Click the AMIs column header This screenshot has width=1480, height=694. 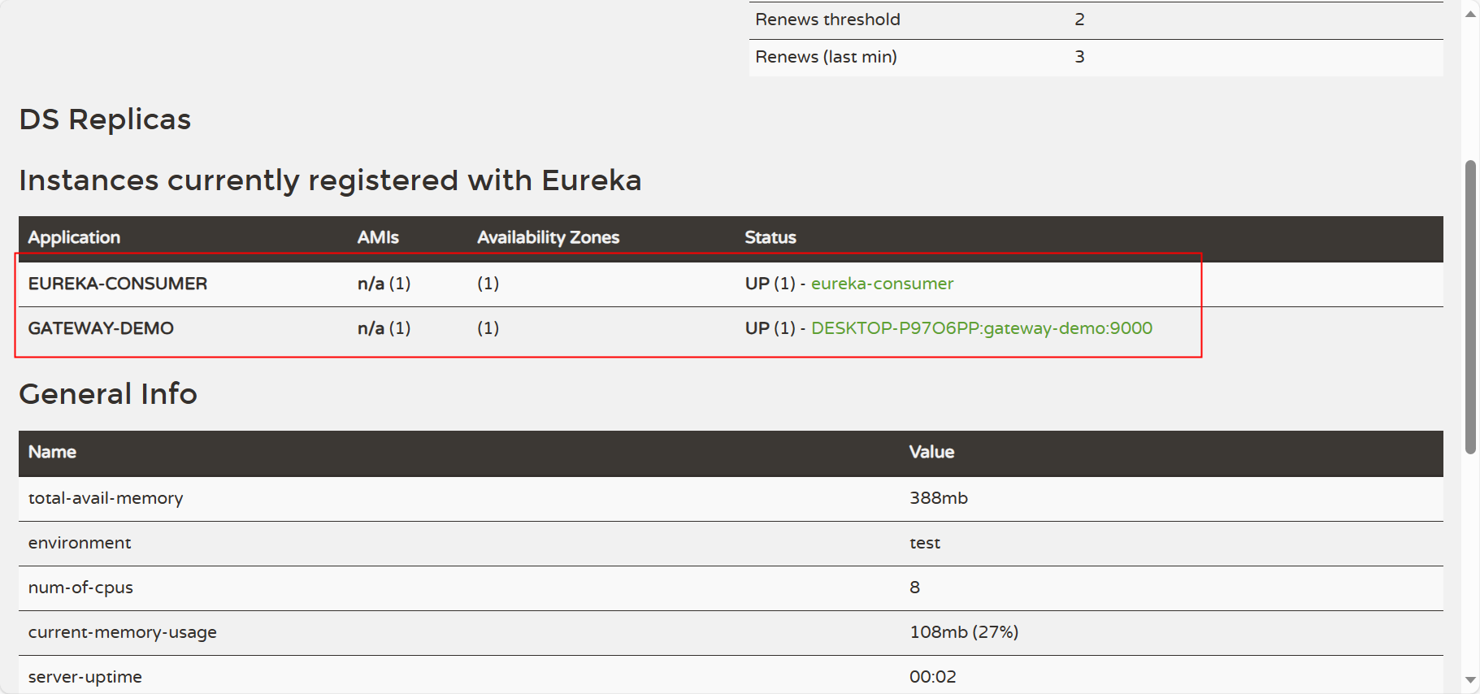point(378,237)
